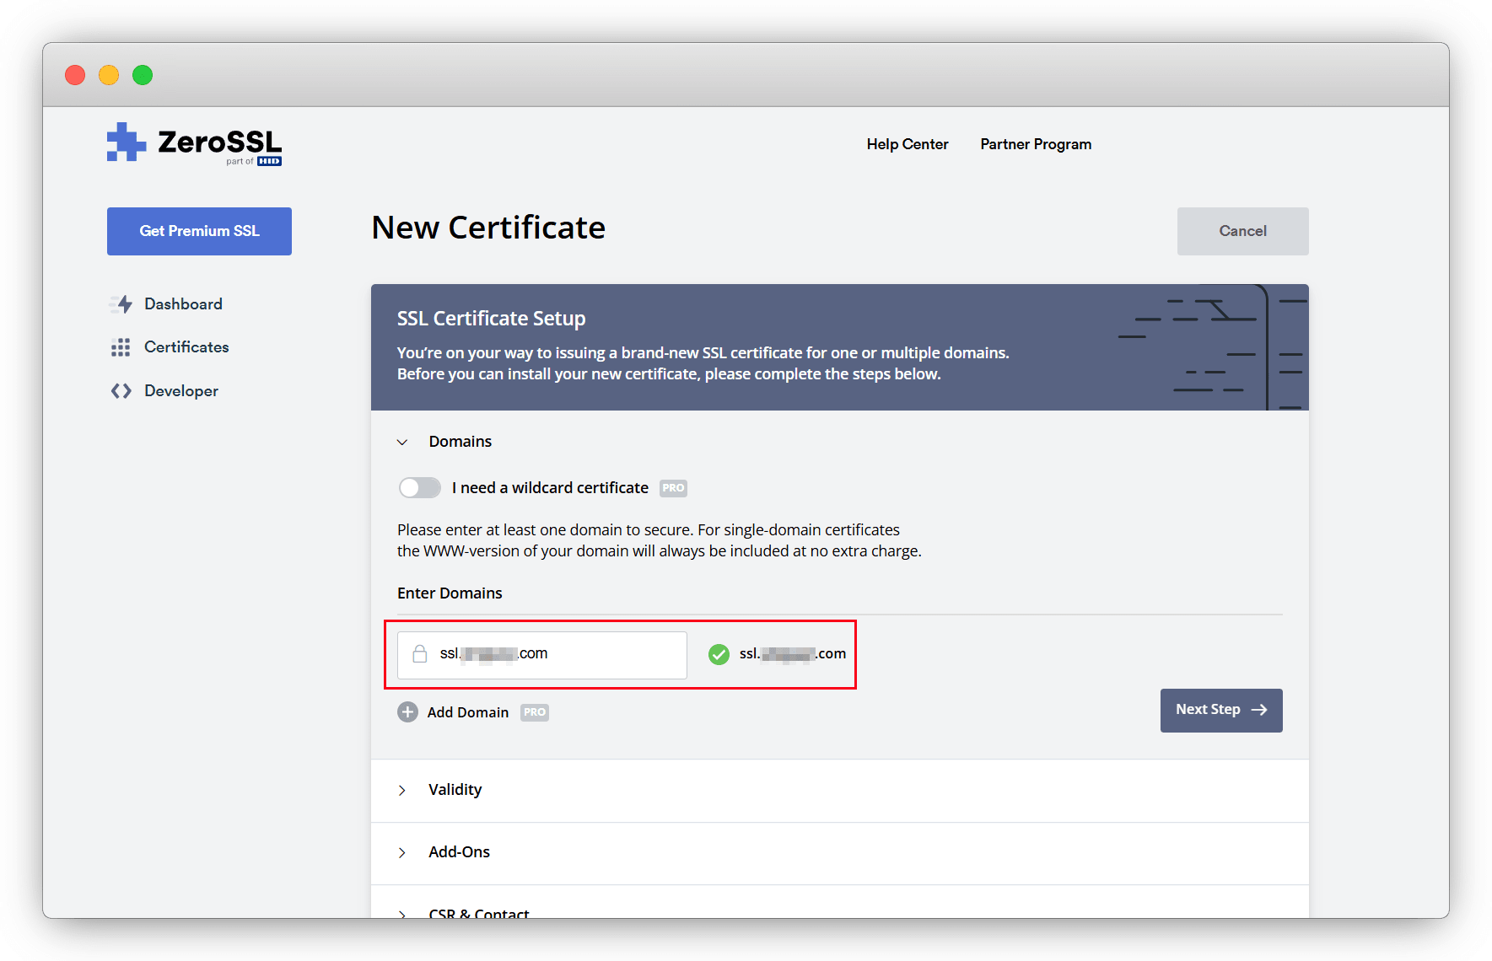The width and height of the screenshot is (1492, 961).
Task: Cancel the new certificate setup
Action: click(x=1242, y=231)
